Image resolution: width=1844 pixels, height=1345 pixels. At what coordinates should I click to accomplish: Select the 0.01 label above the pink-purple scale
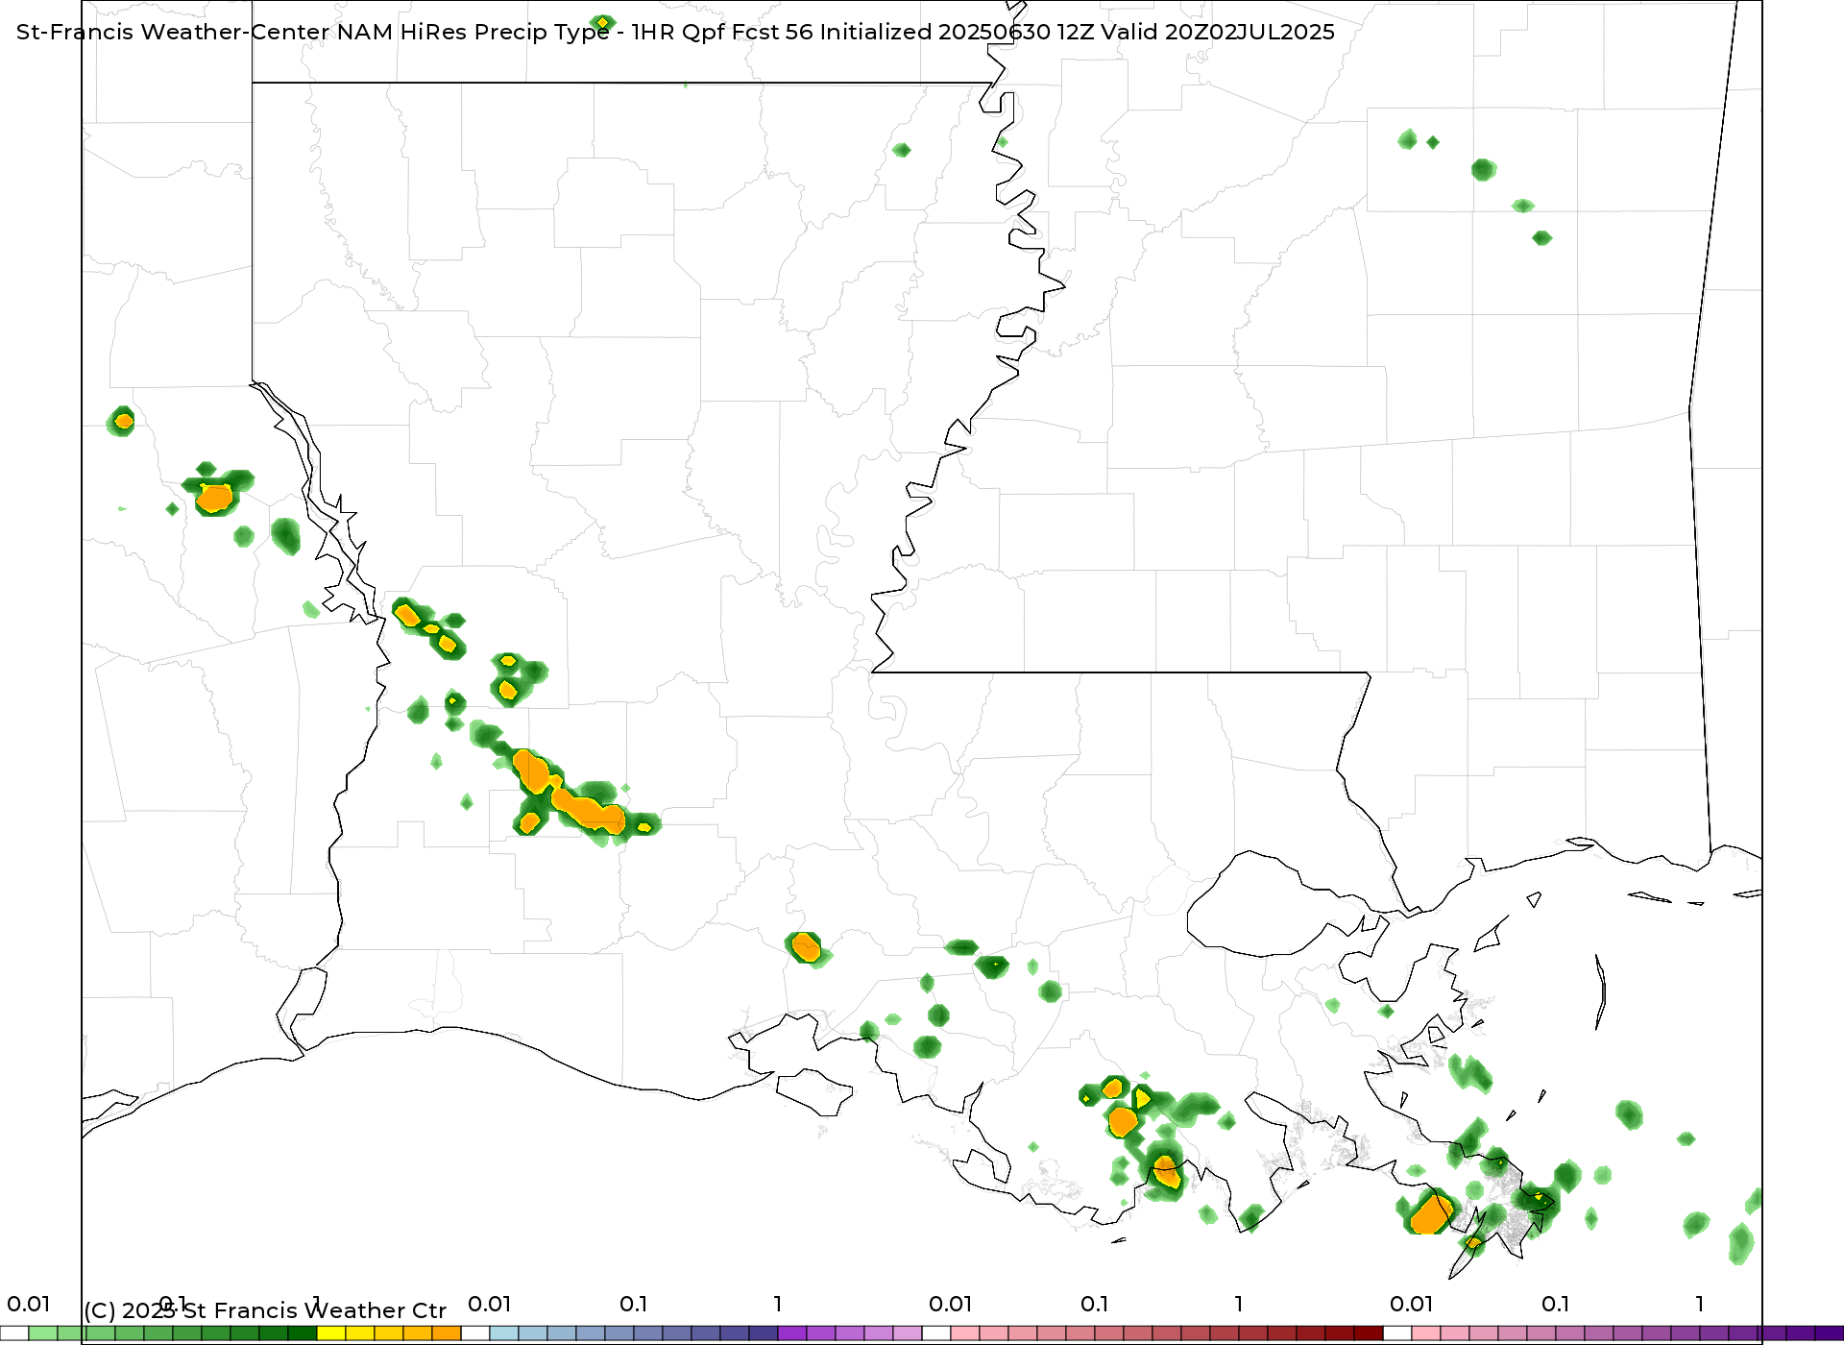point(1411,1304)
